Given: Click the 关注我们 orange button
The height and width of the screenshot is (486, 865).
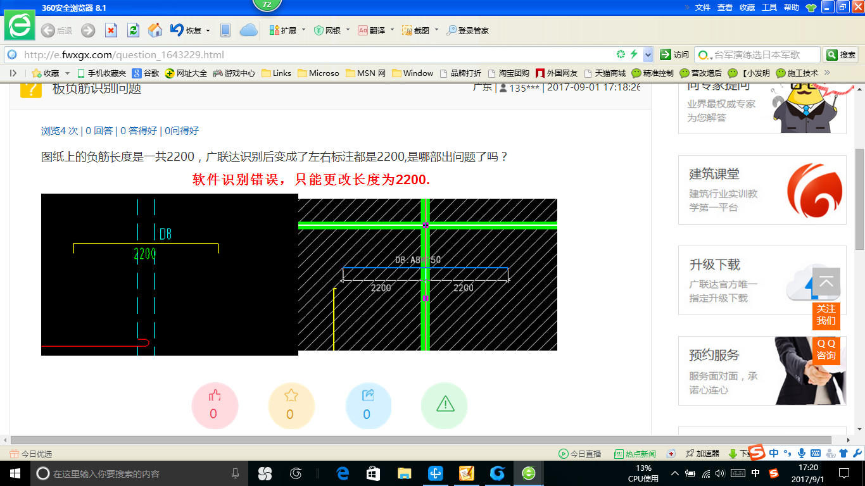Looking at the screenshot, I should tap(826, 315).
